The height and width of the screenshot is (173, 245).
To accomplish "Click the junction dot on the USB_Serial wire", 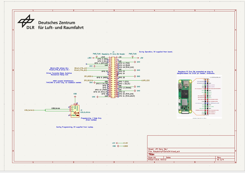I will click(x=45, y=110).
